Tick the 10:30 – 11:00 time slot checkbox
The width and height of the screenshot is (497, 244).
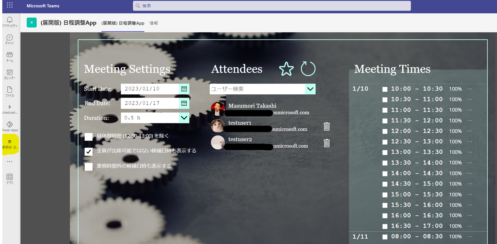click(x=385, y=100)
